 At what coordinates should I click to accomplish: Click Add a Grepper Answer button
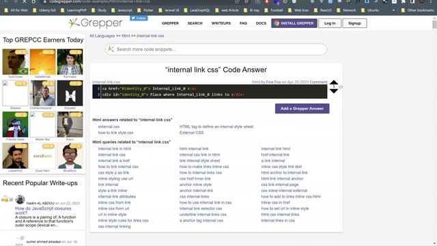click(302, 109)
